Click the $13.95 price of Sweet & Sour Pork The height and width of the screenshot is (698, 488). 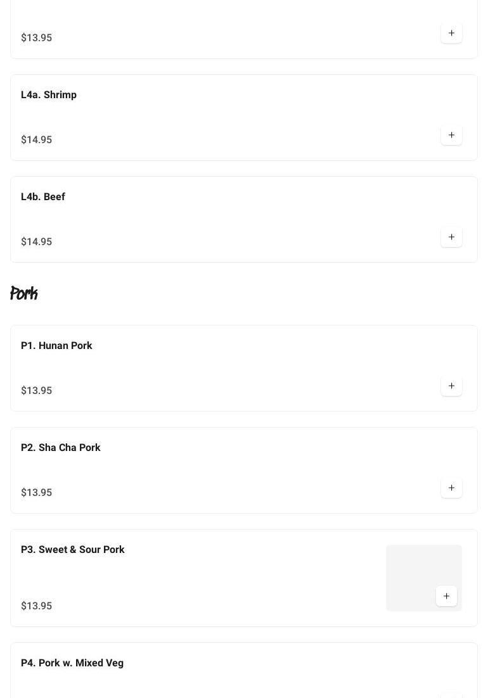37,606
